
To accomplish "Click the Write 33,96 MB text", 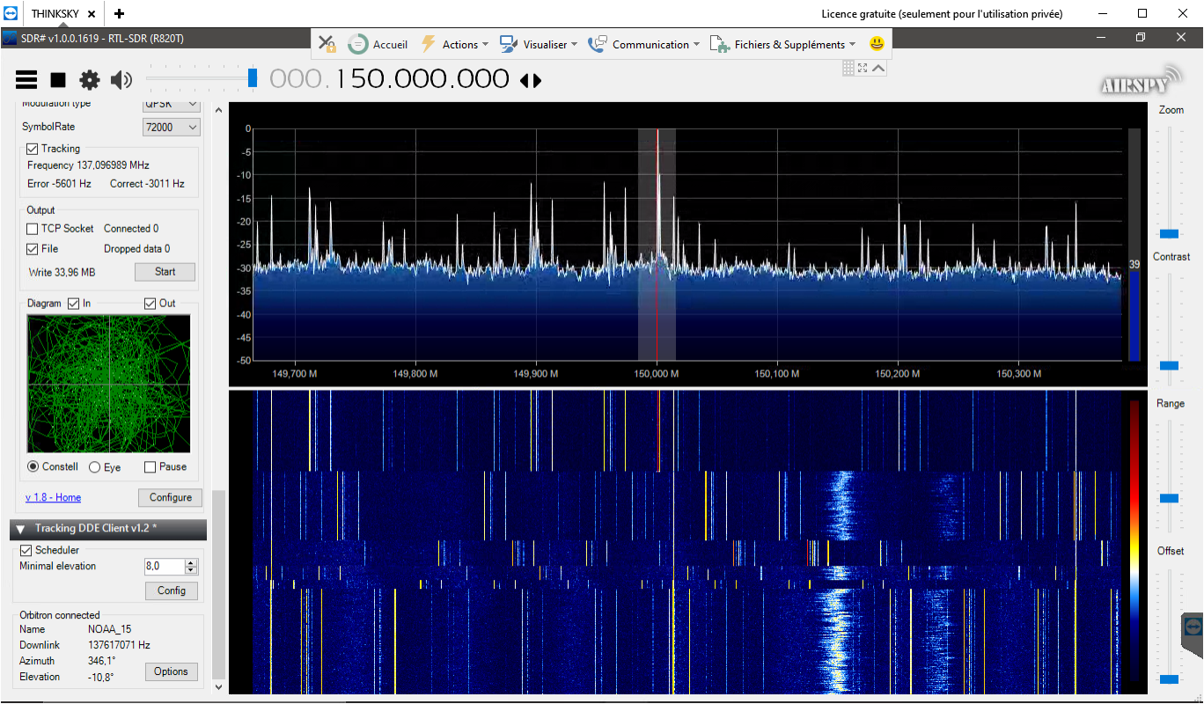I will (62, 272).
